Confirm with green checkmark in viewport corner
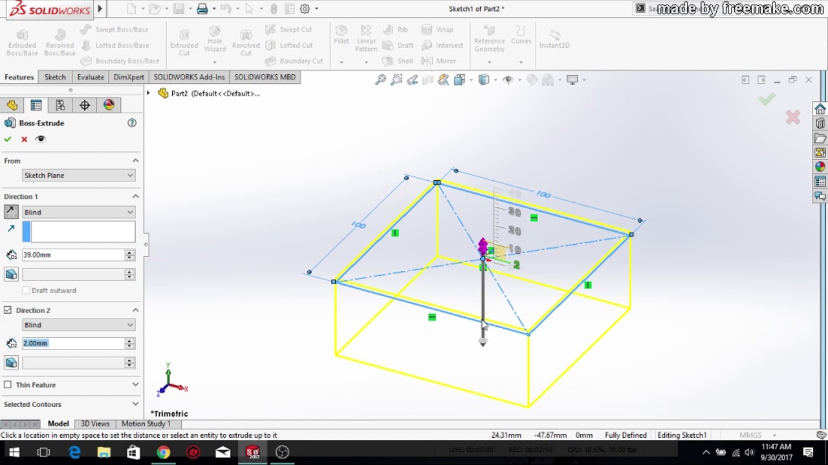Viewport: 828px width, 465px height. coord(767,99)
